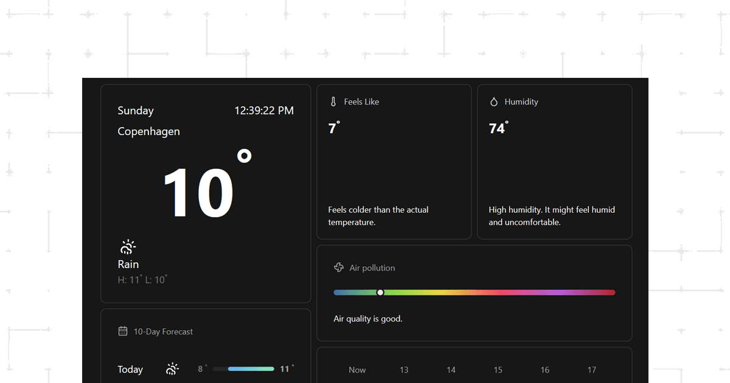Click the Today temperature range bar
This screenshot has height=383, width=730.
243,369
